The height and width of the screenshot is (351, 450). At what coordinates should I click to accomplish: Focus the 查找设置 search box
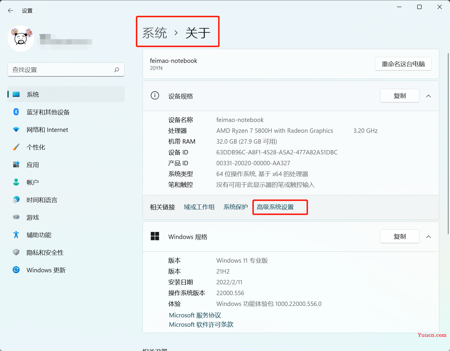(x=66, y=70)
